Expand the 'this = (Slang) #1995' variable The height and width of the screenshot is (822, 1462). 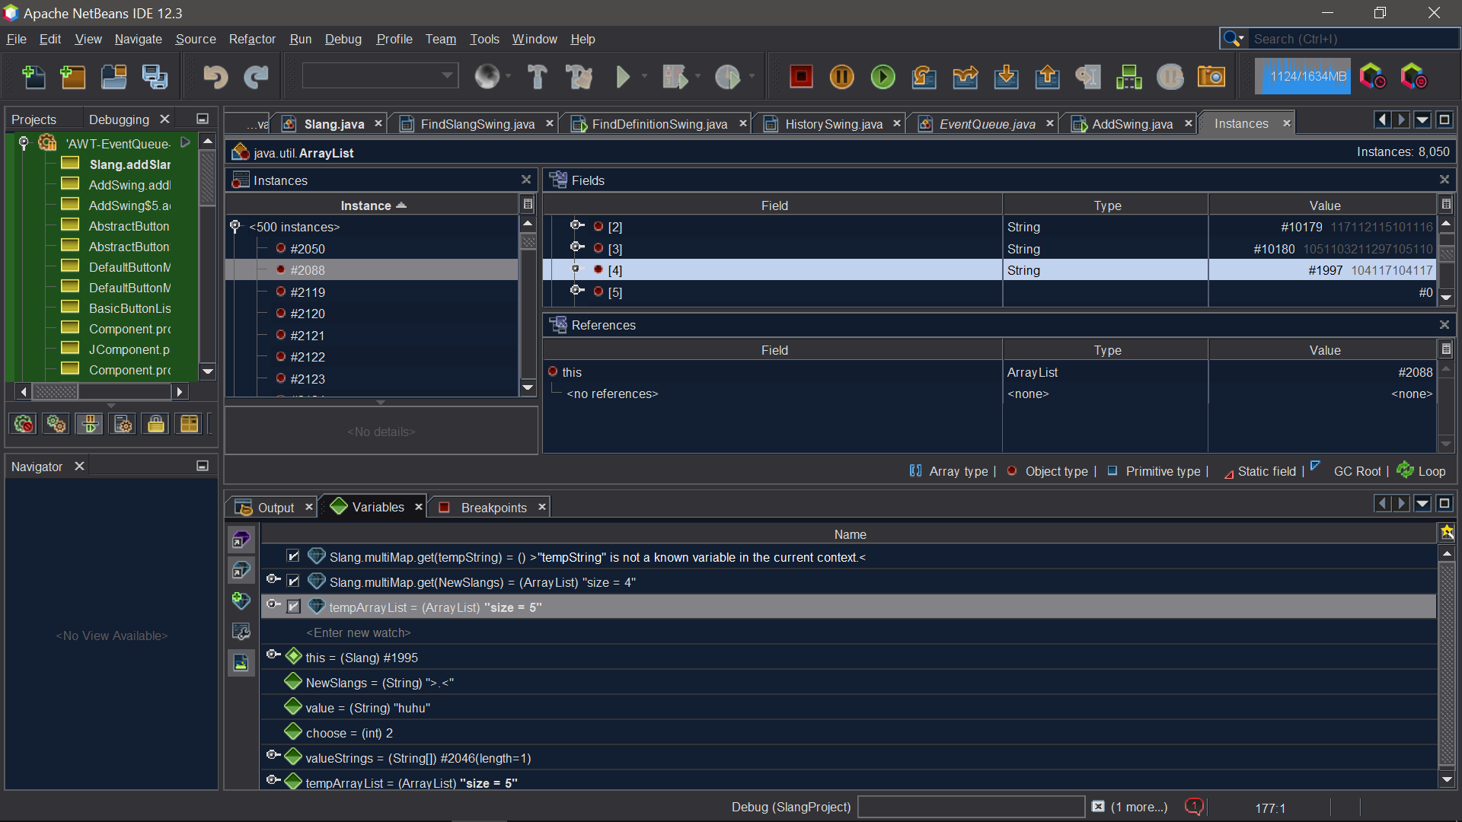(x=273, y=655)
